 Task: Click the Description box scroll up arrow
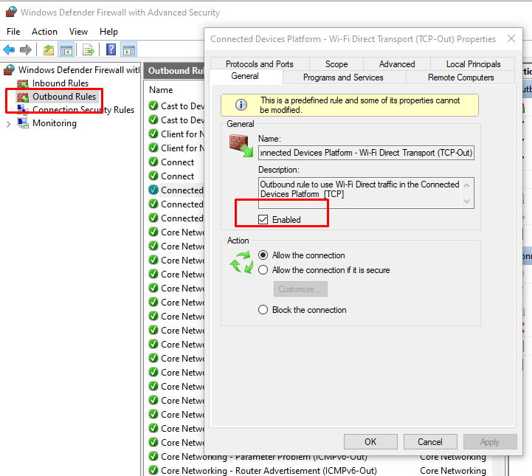pos(467,185)
